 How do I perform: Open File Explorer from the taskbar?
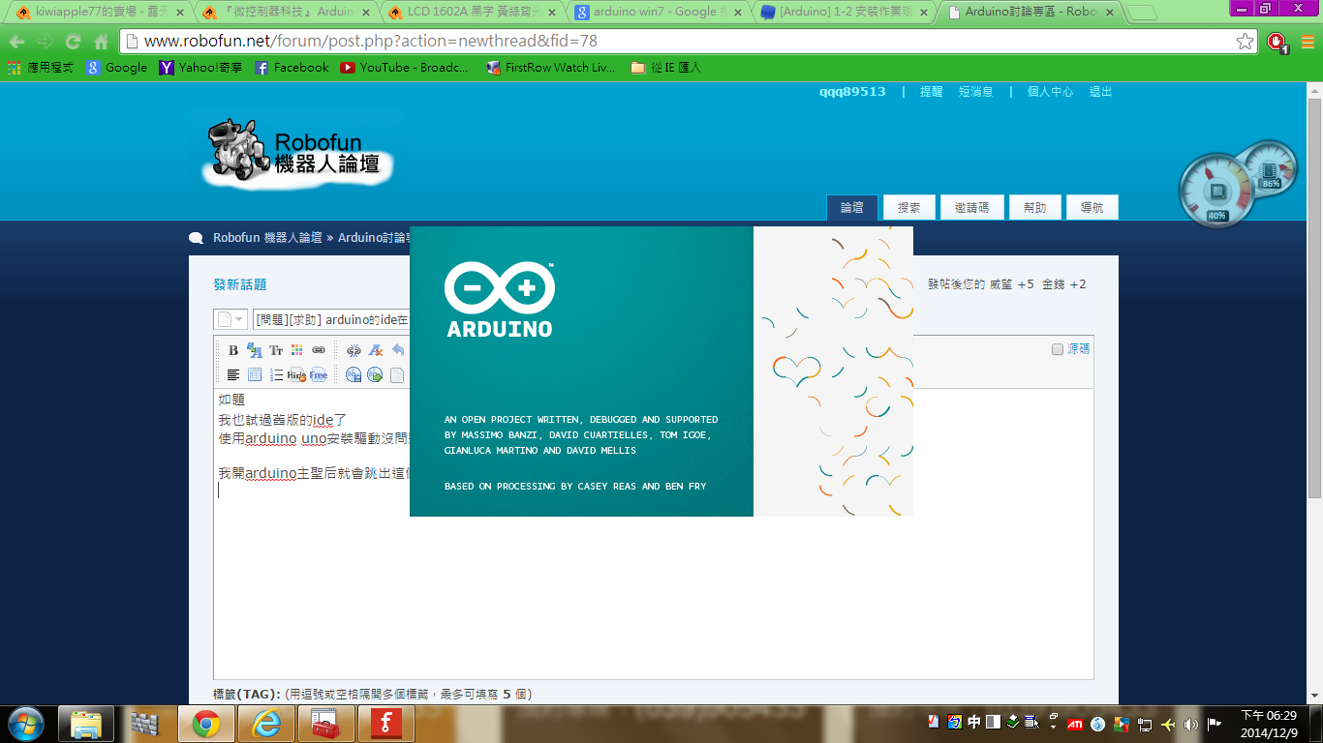click(x=86, y=724)
